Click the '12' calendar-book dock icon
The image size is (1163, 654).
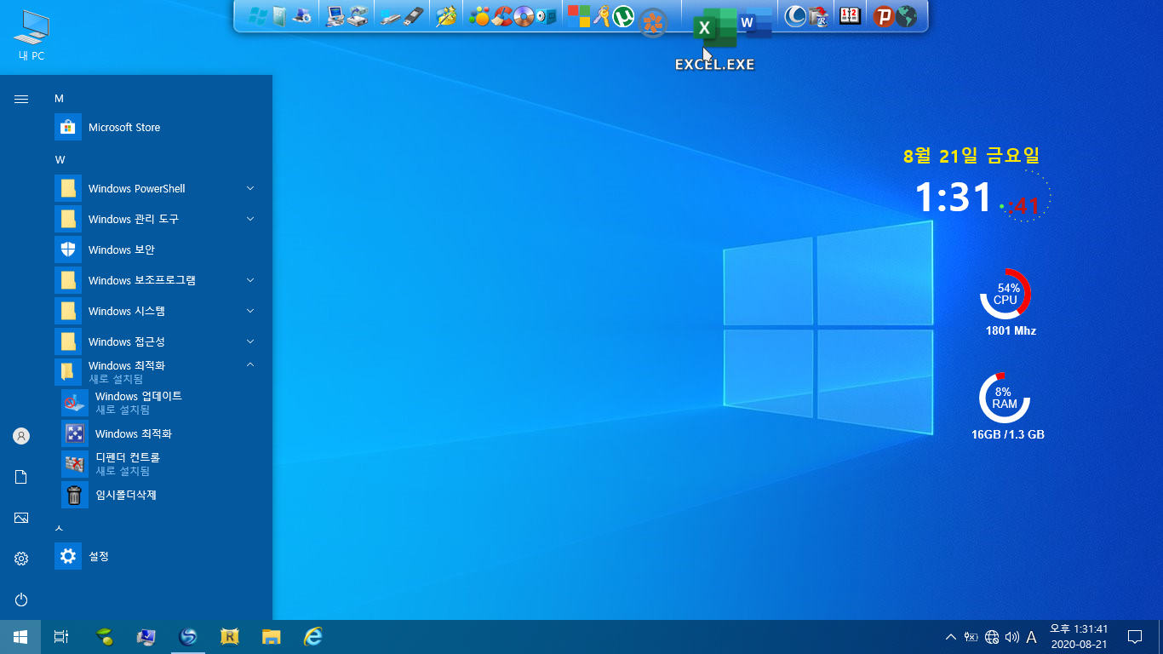tap(850, 16)
